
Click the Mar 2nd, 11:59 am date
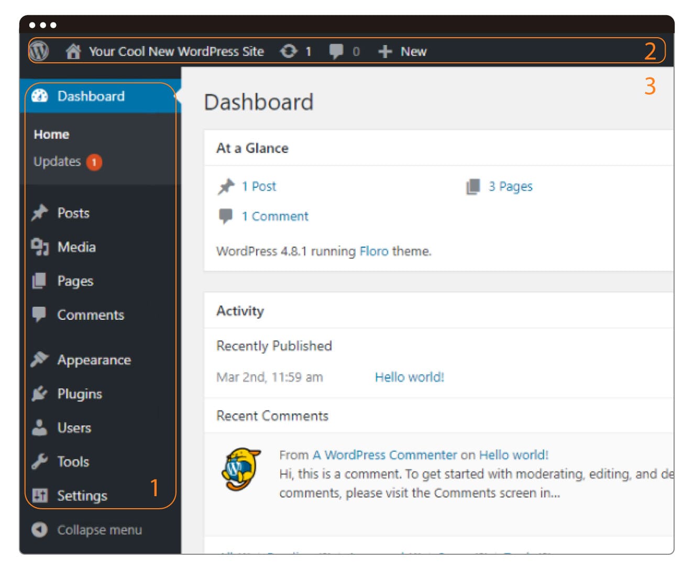[270, 377]
